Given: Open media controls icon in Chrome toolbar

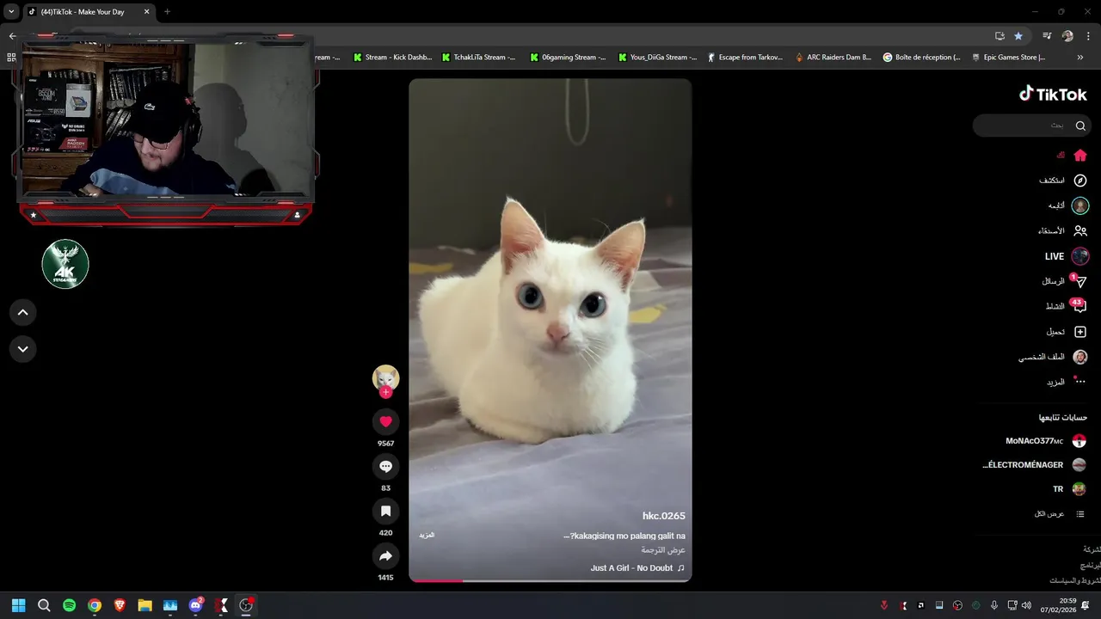Looking at the screenshot, I should point(1047,36).
